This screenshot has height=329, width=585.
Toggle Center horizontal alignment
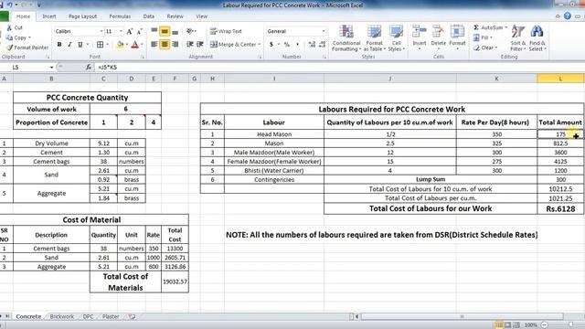point(165,45)
